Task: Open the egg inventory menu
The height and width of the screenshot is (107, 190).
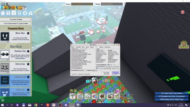Action: [x=3, y=13]
